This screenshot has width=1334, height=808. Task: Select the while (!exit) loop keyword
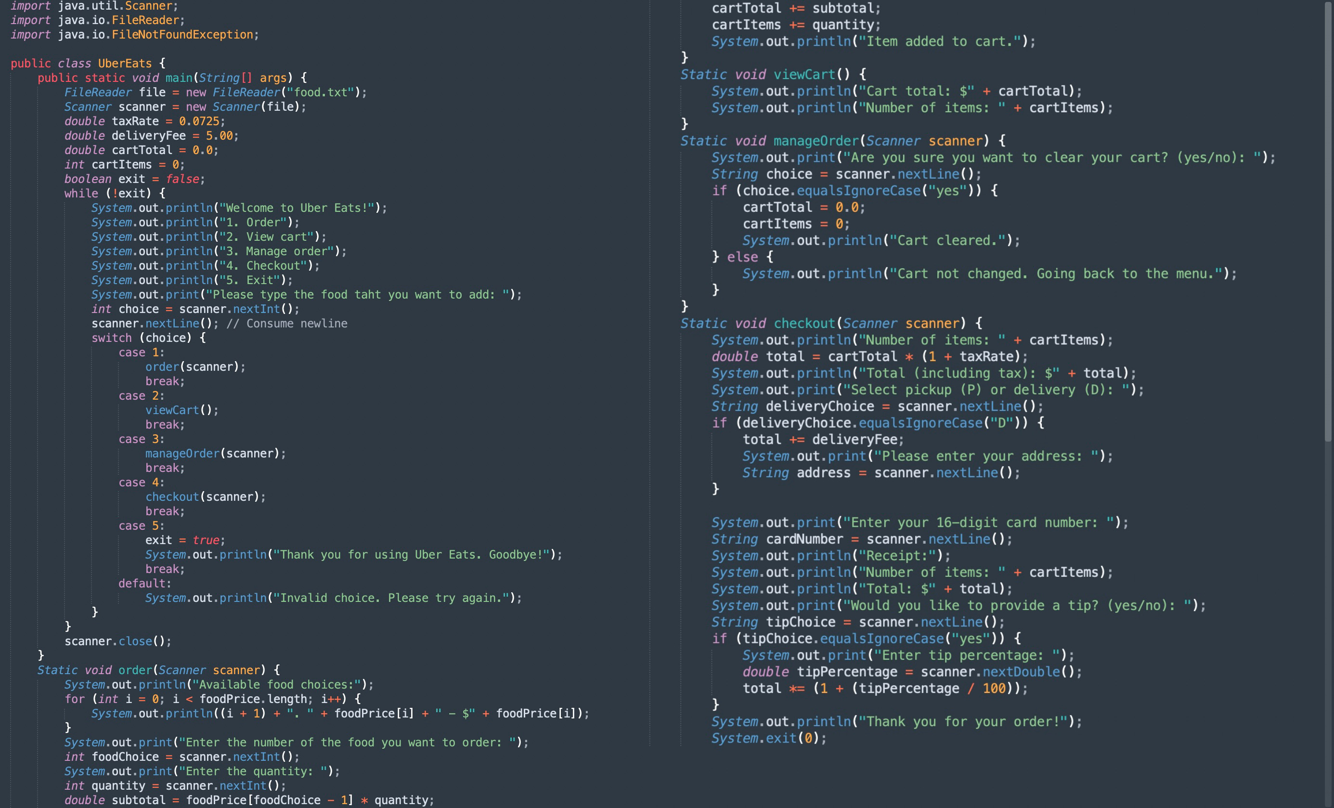point(81,194)
